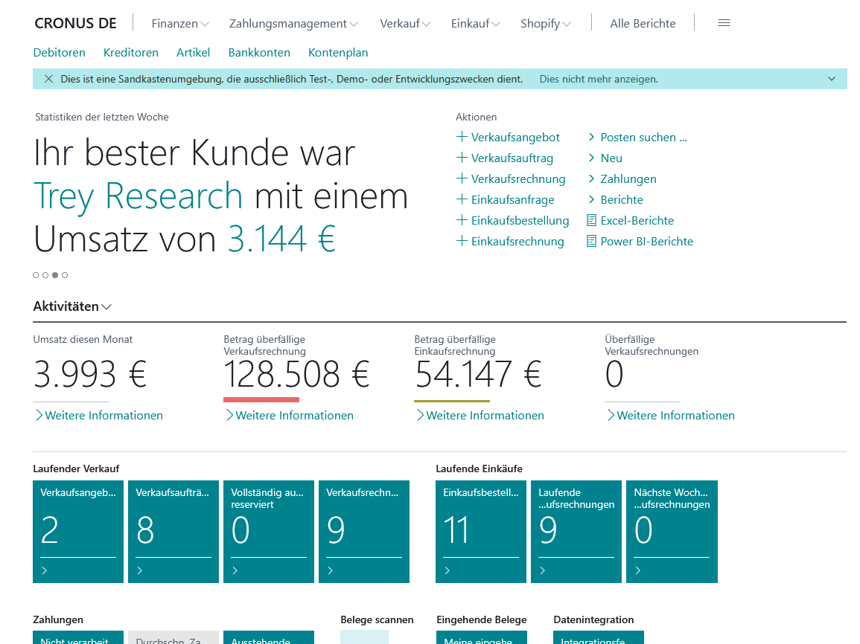Select the second headline carousel dot
This screenshot has height=644, width=860.
click(45, 275)
